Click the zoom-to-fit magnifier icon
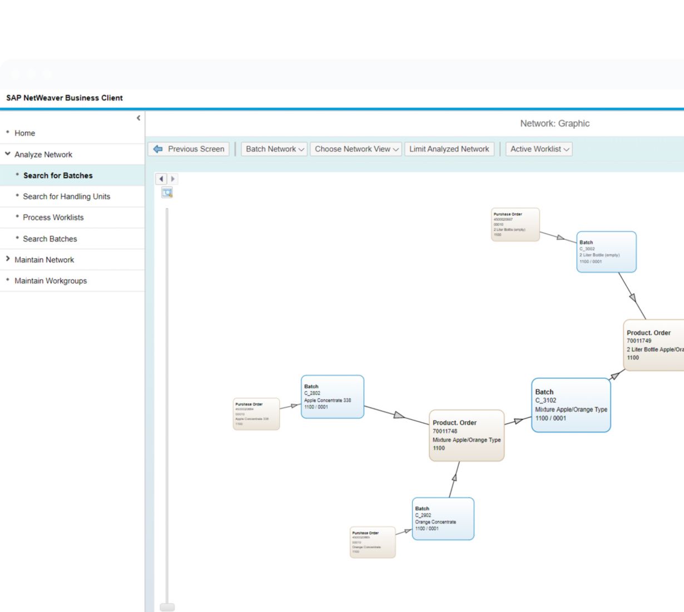The image size is (684, 612). tap(167, 193)
